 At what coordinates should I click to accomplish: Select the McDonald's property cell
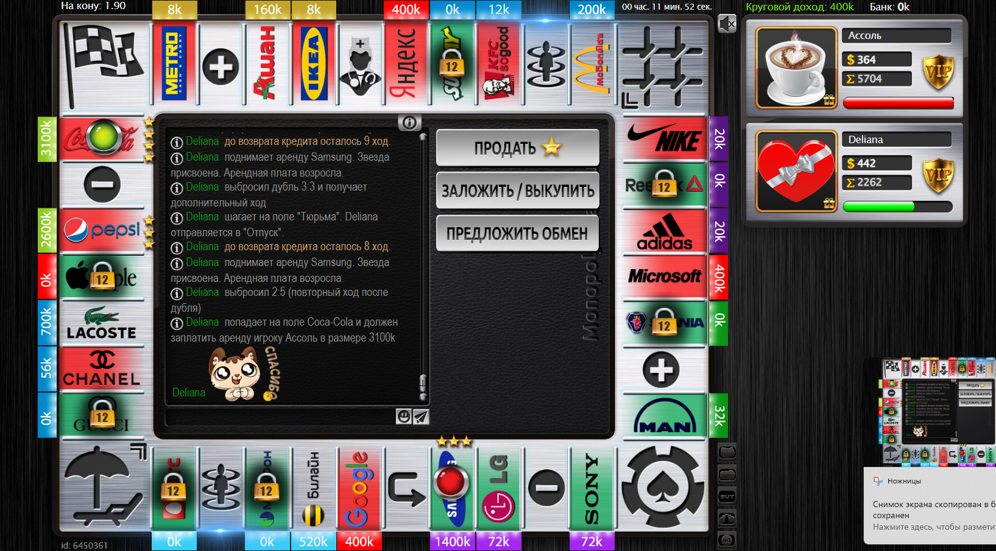pos(591,65)
